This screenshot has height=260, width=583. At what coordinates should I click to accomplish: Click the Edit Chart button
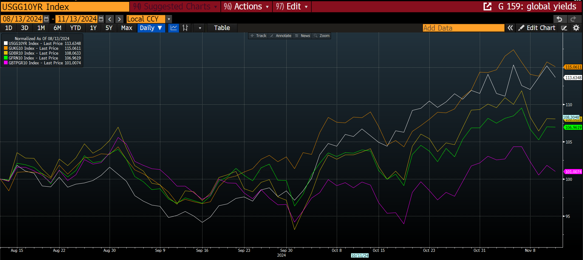[x=537, y=28]
